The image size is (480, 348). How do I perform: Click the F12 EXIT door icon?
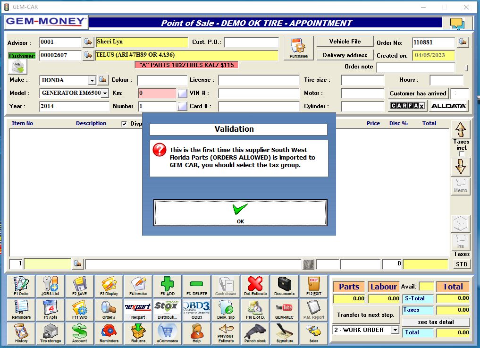point(314,287)
